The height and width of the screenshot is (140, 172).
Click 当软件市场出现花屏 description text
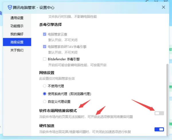tap(85, 132)
